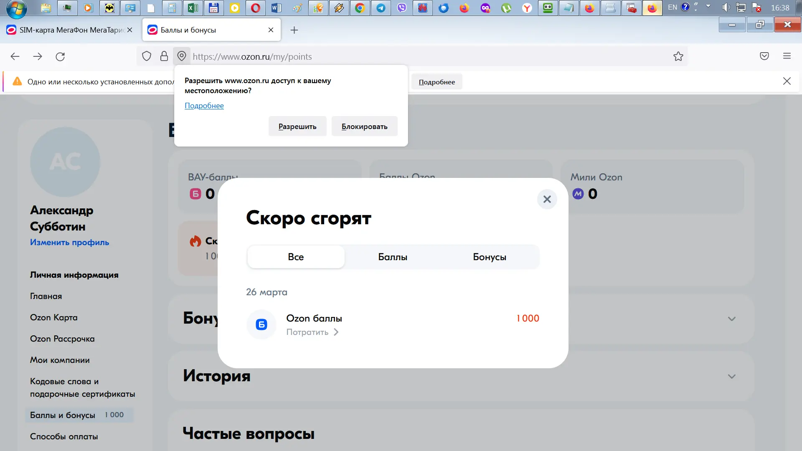Image resolution: width=802 pixels, height=451 pixels.
Task: Open Viber from the taskbar
Action: [401, 8]
